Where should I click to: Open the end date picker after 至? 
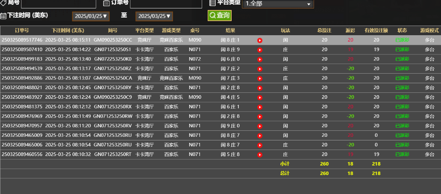(154, 16)
